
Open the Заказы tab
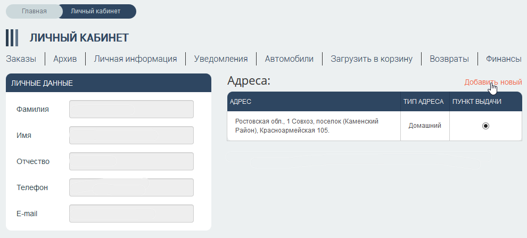point(21,59)
